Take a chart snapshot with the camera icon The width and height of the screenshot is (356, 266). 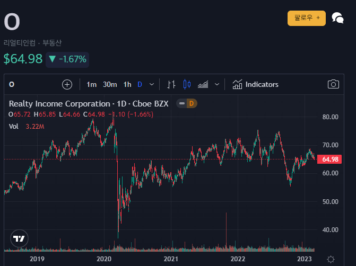333,84
